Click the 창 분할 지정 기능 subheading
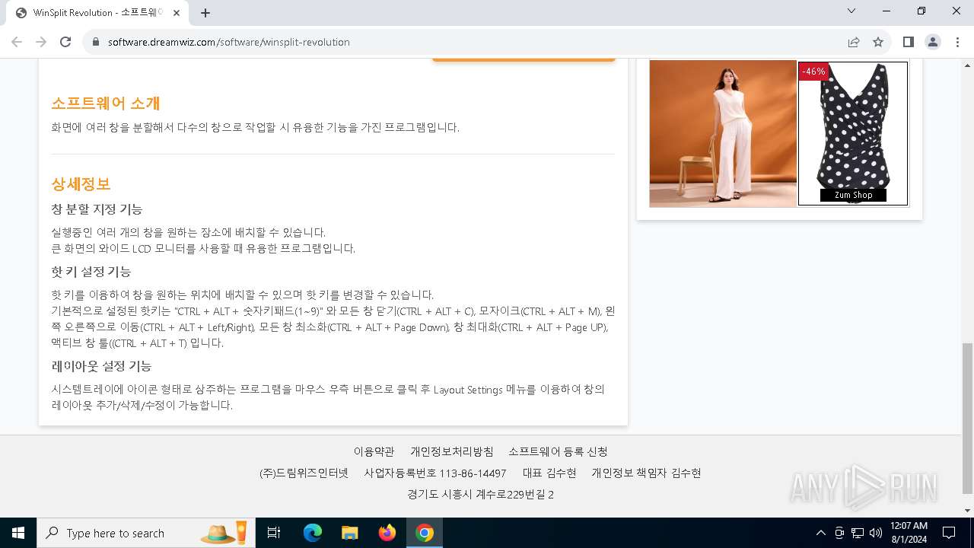Viewport: 974px width, 548px height. point(97,209)
